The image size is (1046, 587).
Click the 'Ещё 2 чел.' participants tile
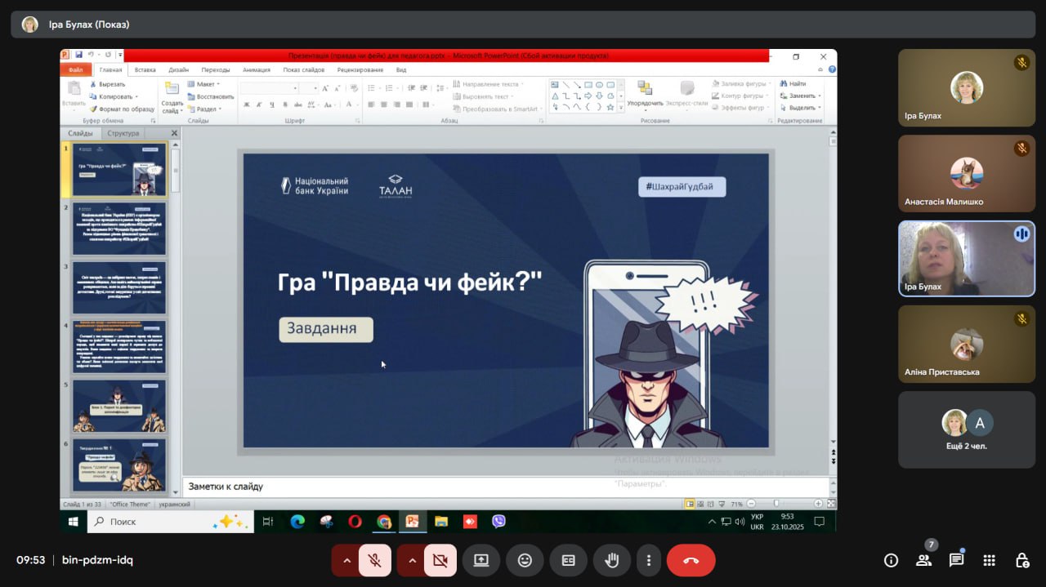[966, 429]
